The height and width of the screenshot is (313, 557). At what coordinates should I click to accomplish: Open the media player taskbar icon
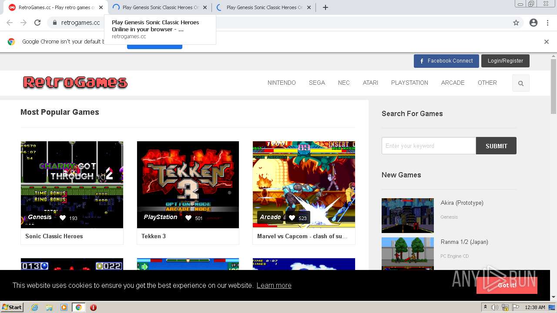pos(64,307)
